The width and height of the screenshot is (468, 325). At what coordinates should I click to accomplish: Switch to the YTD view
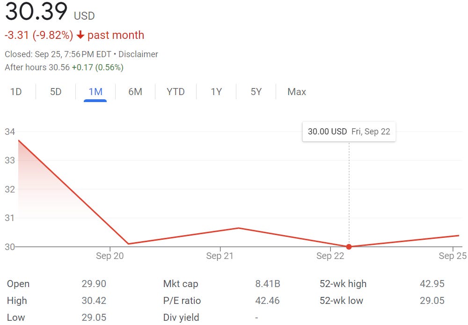click(175, 92)
